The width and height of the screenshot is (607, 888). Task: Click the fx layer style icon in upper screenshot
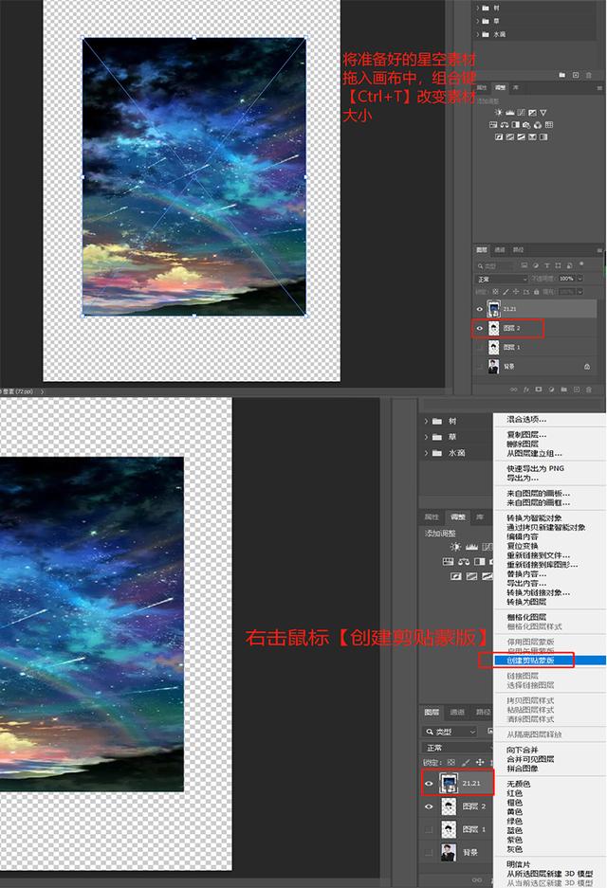click(x=526, y=390)
